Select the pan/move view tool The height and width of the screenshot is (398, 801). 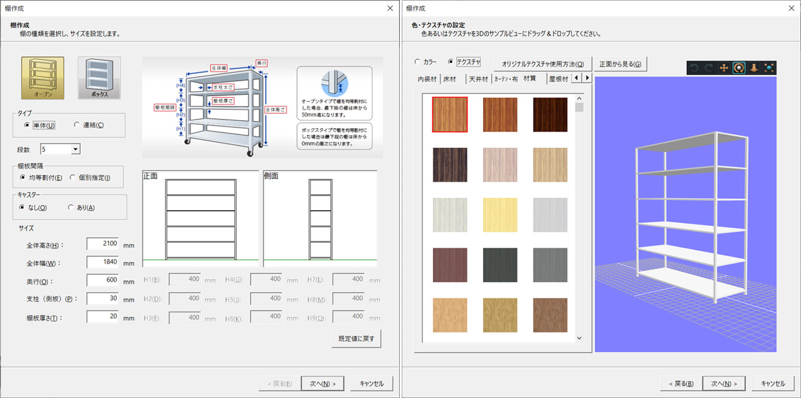724,68
